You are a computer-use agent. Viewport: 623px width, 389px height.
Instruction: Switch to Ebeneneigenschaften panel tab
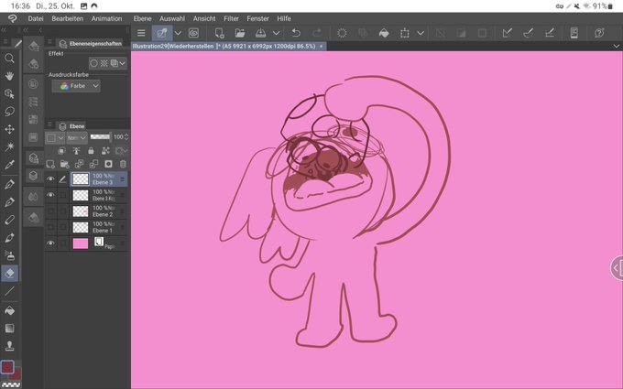click(x=91, y=44)
